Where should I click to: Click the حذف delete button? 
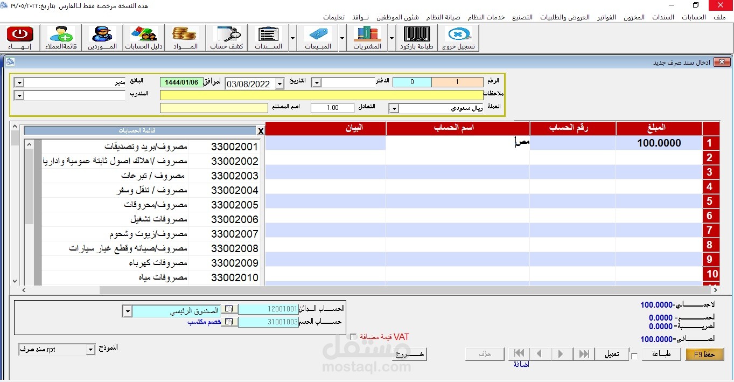(x=485, y=354)
